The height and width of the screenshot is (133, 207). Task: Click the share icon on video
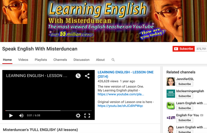tap(87, 76)
